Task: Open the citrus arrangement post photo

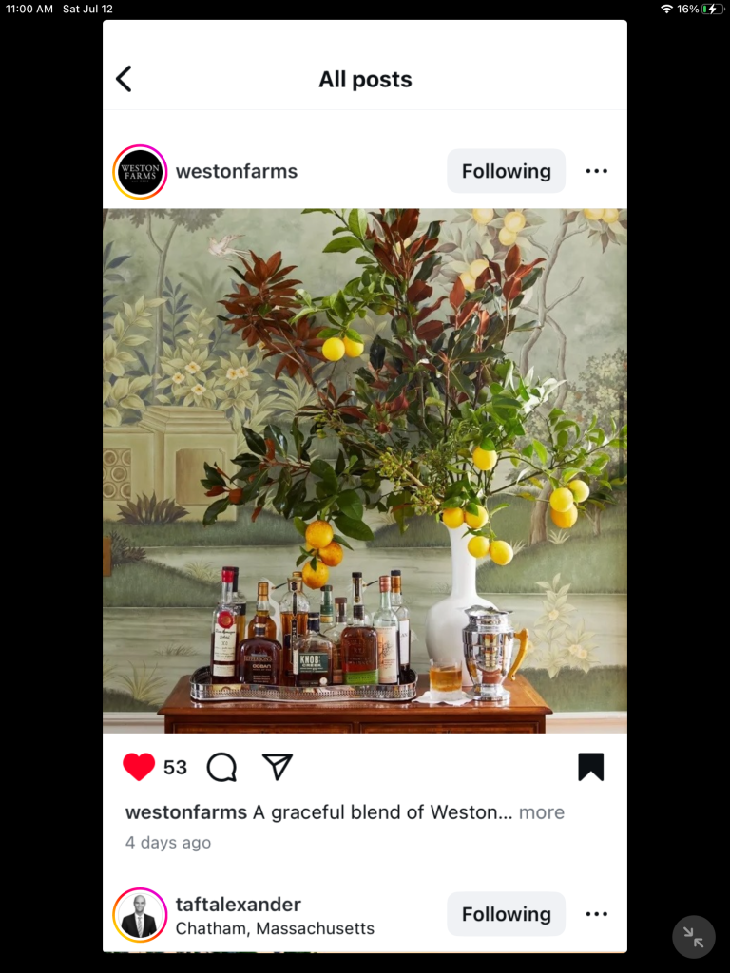Action: click(365, 471)
